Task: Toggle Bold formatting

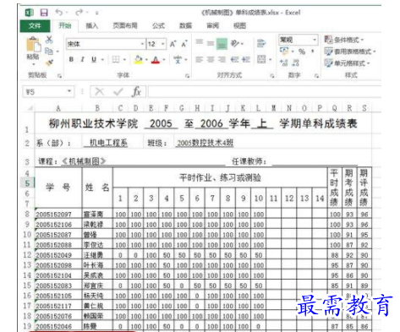Action: click(71, 59)
